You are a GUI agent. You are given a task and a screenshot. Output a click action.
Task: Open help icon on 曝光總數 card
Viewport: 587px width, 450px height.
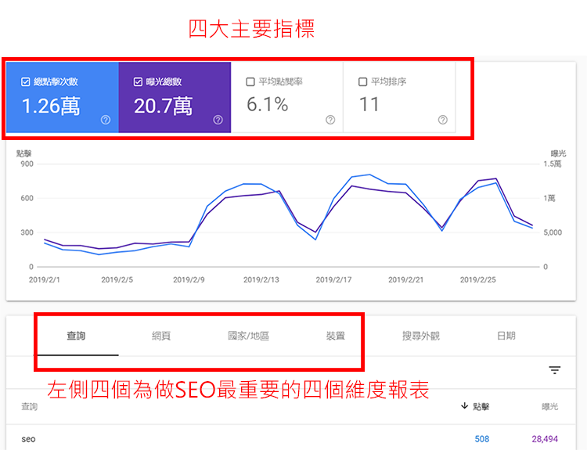[218, 120]
